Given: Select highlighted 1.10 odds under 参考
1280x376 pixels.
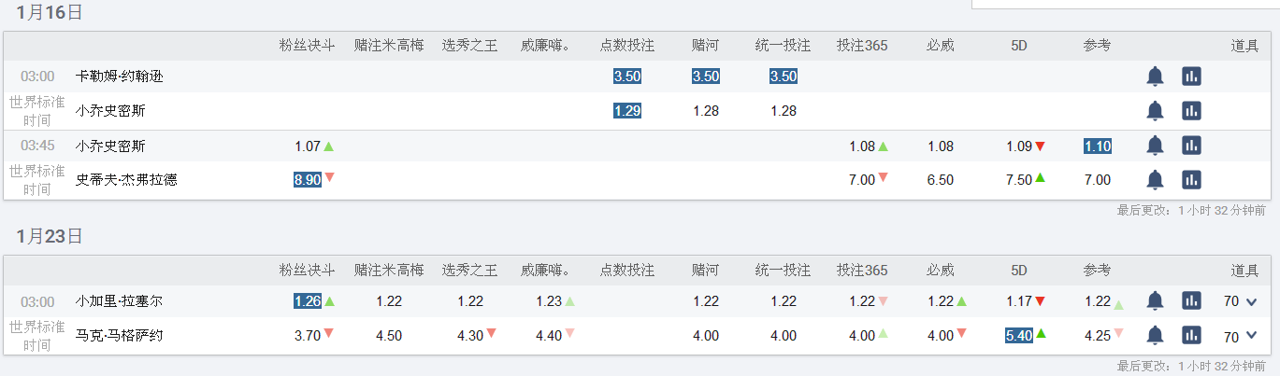Looking at the screenshot, I should (1098, 146).
